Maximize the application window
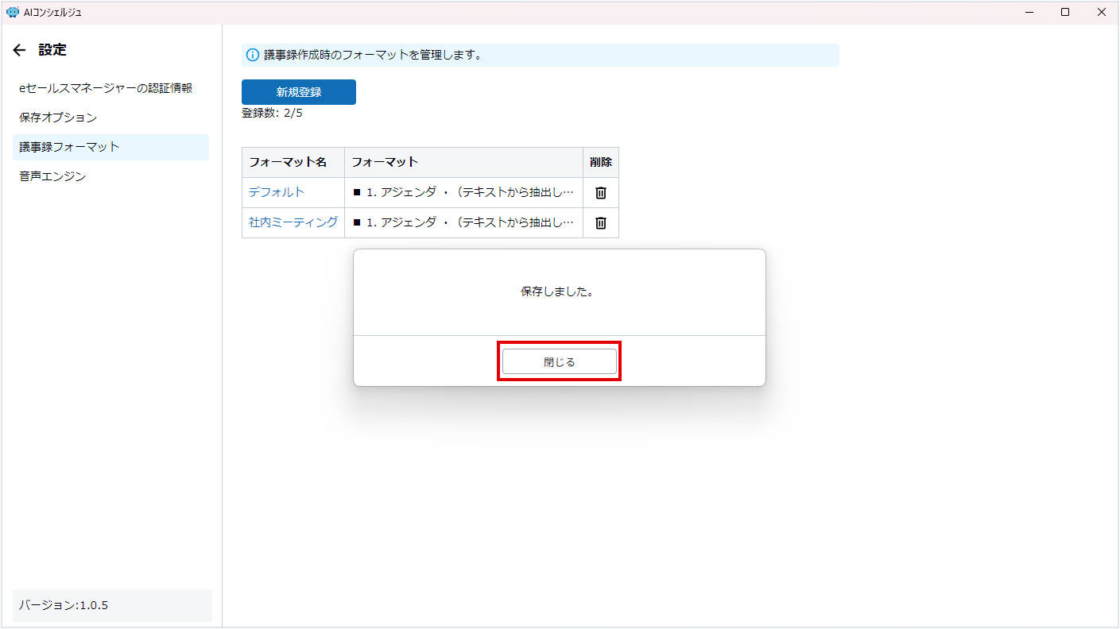1120x629 pixels. [x=1065, y=12]
